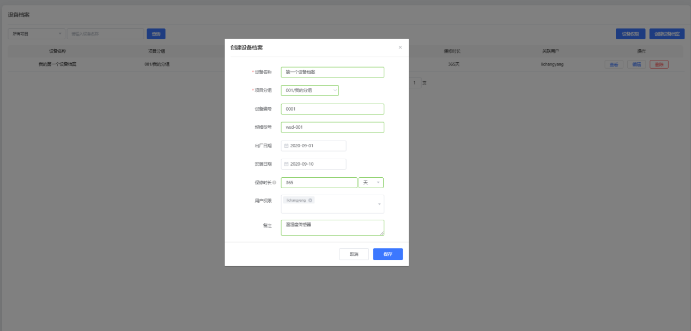Click the 编辑 button in the lichangyang row
Viewport: 691px width, 331px height.
[636, 64]
